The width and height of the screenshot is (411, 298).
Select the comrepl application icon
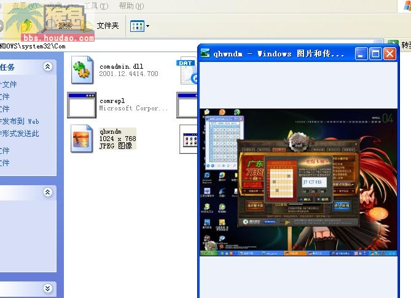[82, 105]
